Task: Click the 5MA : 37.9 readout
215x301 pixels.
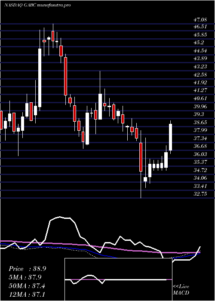Action: pyautogui.click(x=25, y=277)
